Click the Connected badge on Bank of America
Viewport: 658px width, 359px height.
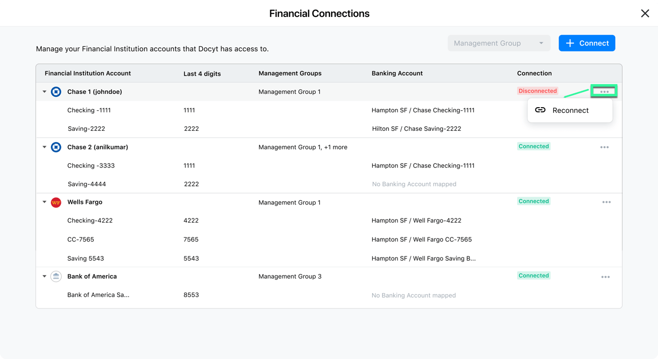click(534, 276)
